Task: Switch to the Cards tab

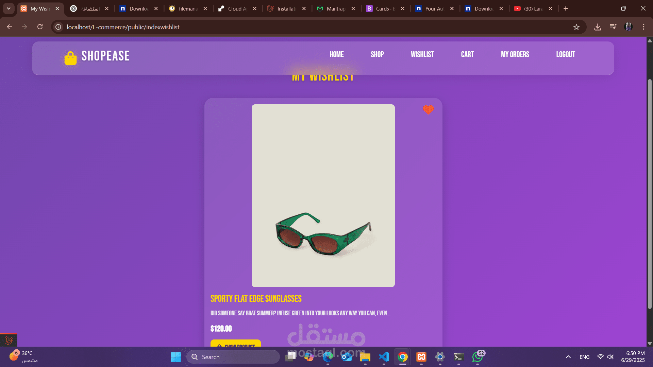Action: [385, 8]
